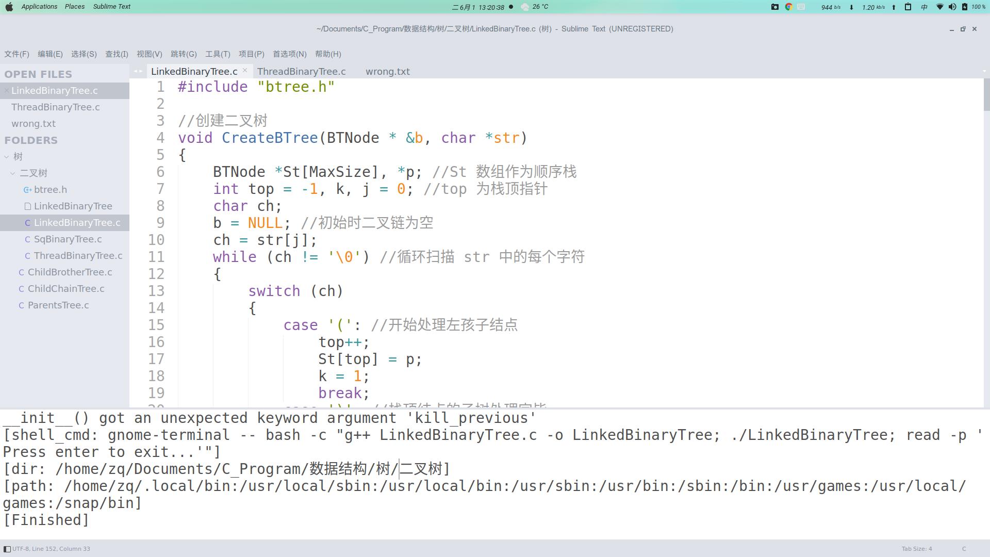Click the 944 b/s download speed indicator
This screenshot has width=990, height=557.
click(831, 7)
